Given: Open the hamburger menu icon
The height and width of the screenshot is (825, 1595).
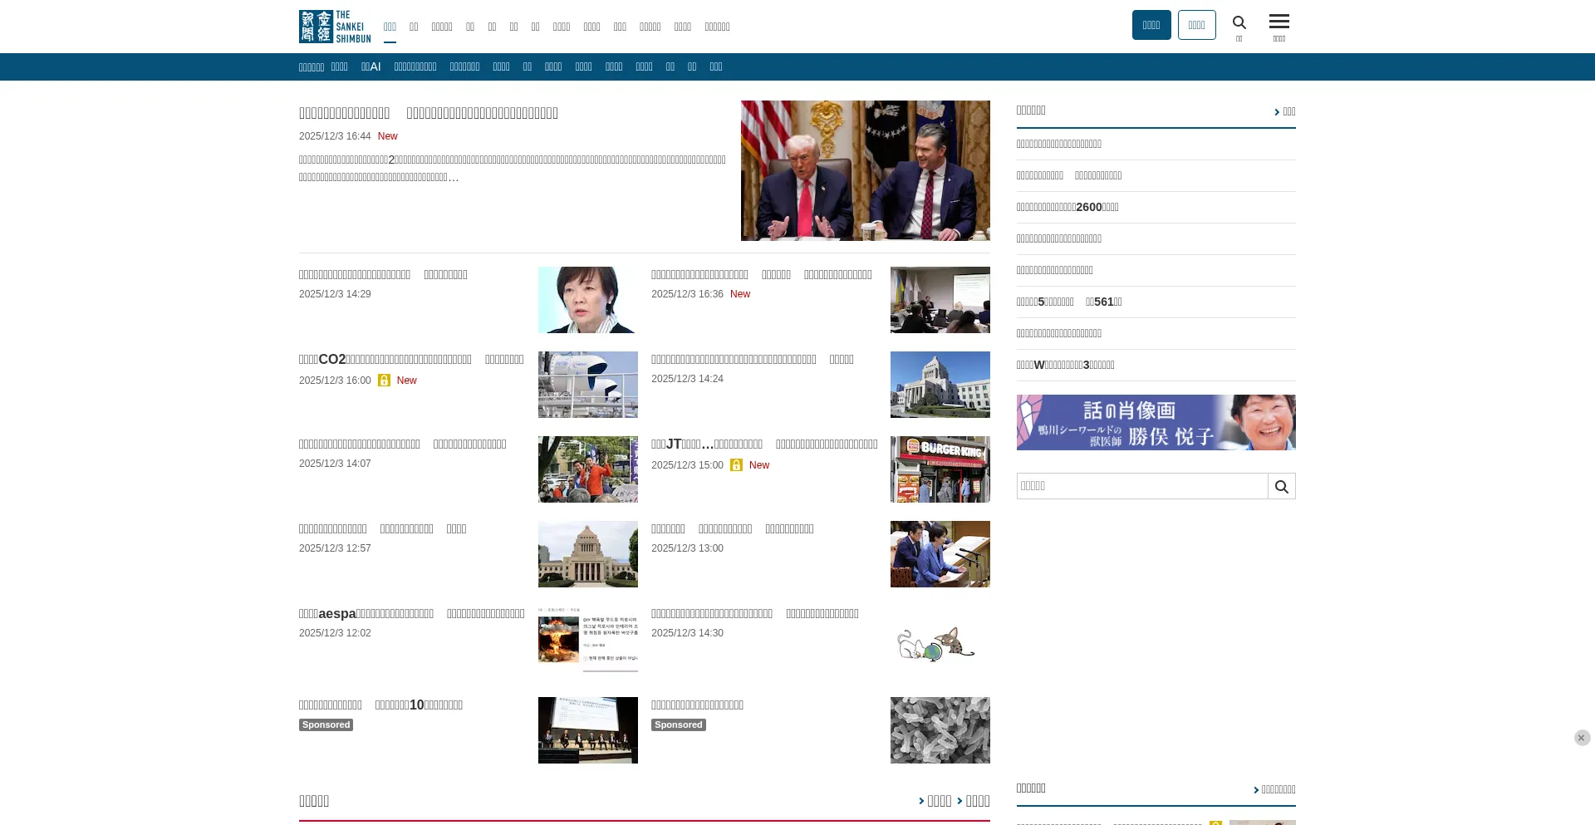Looking at the screenshot, I should pos(1278,22).
